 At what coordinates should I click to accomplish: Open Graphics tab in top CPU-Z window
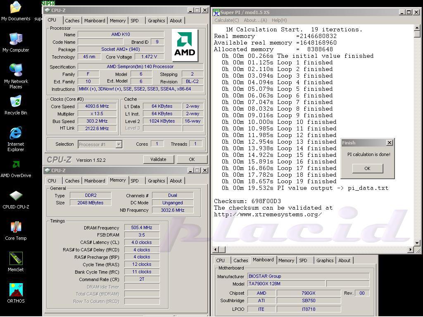[156, 21]
